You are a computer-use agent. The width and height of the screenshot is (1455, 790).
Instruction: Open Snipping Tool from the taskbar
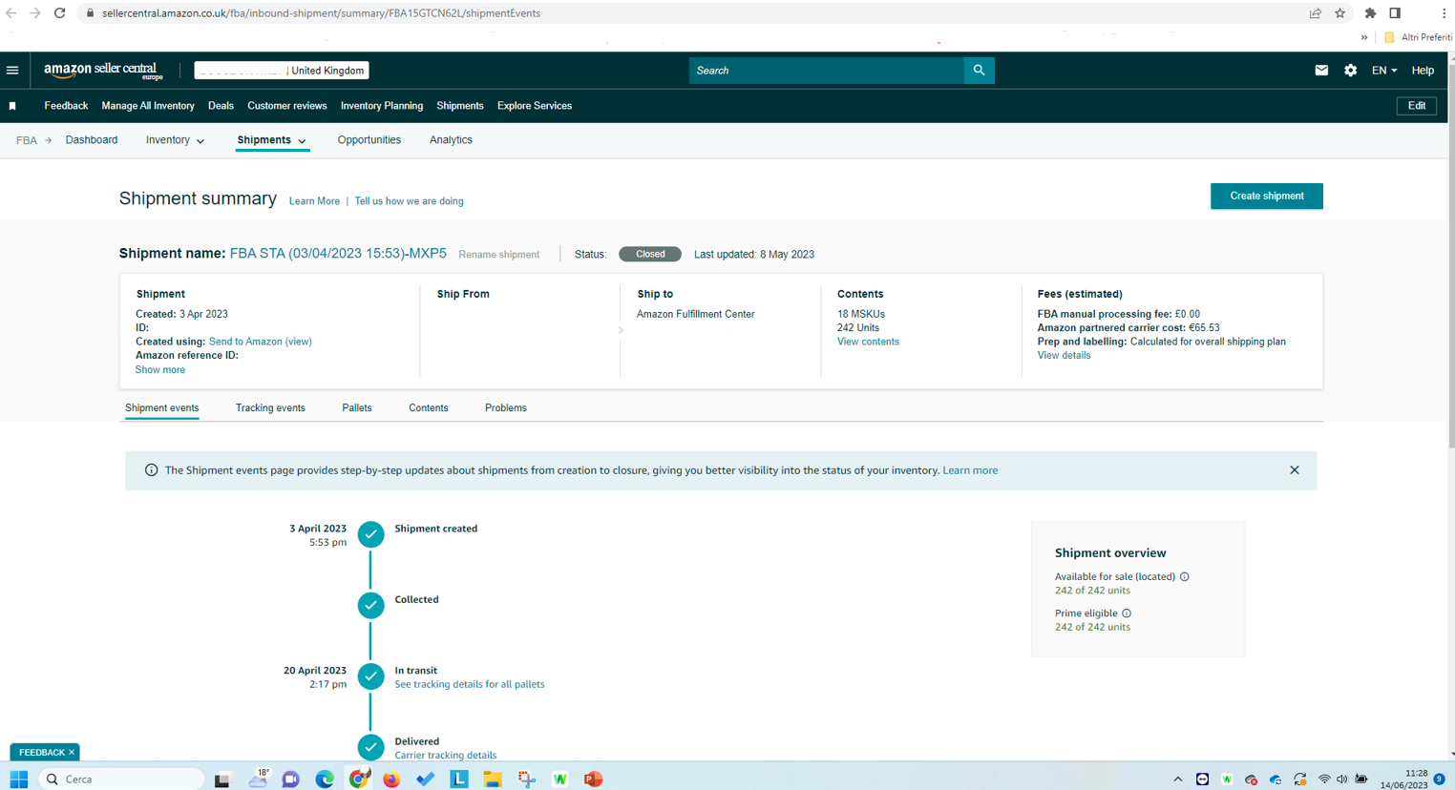pos(526,780)
